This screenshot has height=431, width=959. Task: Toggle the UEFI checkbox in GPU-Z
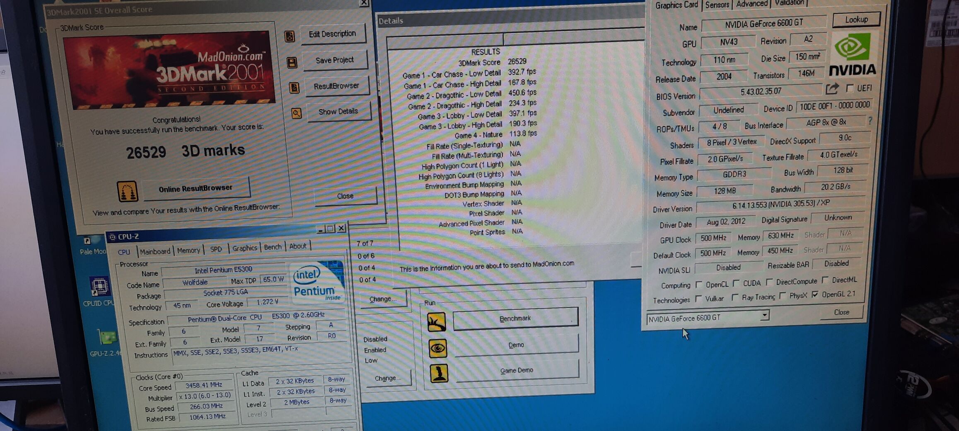point(850,88)
